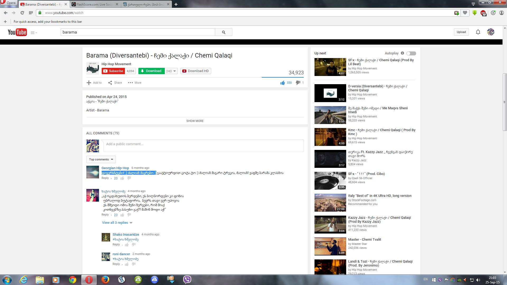Expand description with SHOW MORE
The image size is (507, 285).
[x=195, y=121]
